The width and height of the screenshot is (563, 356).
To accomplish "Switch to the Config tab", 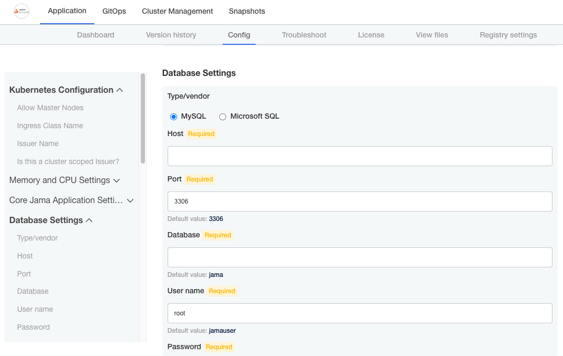I will click(x=239, y=35).
